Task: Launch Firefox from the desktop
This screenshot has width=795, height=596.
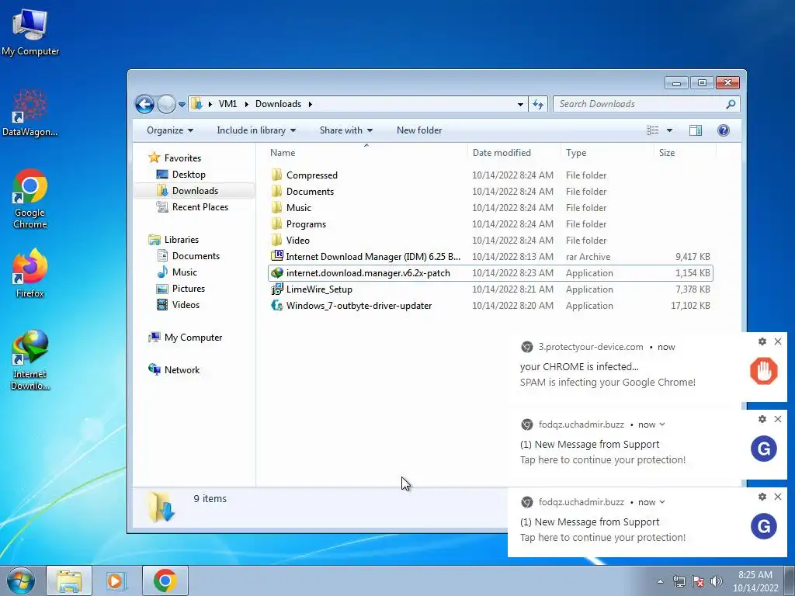Action: [x=30, y=273]
